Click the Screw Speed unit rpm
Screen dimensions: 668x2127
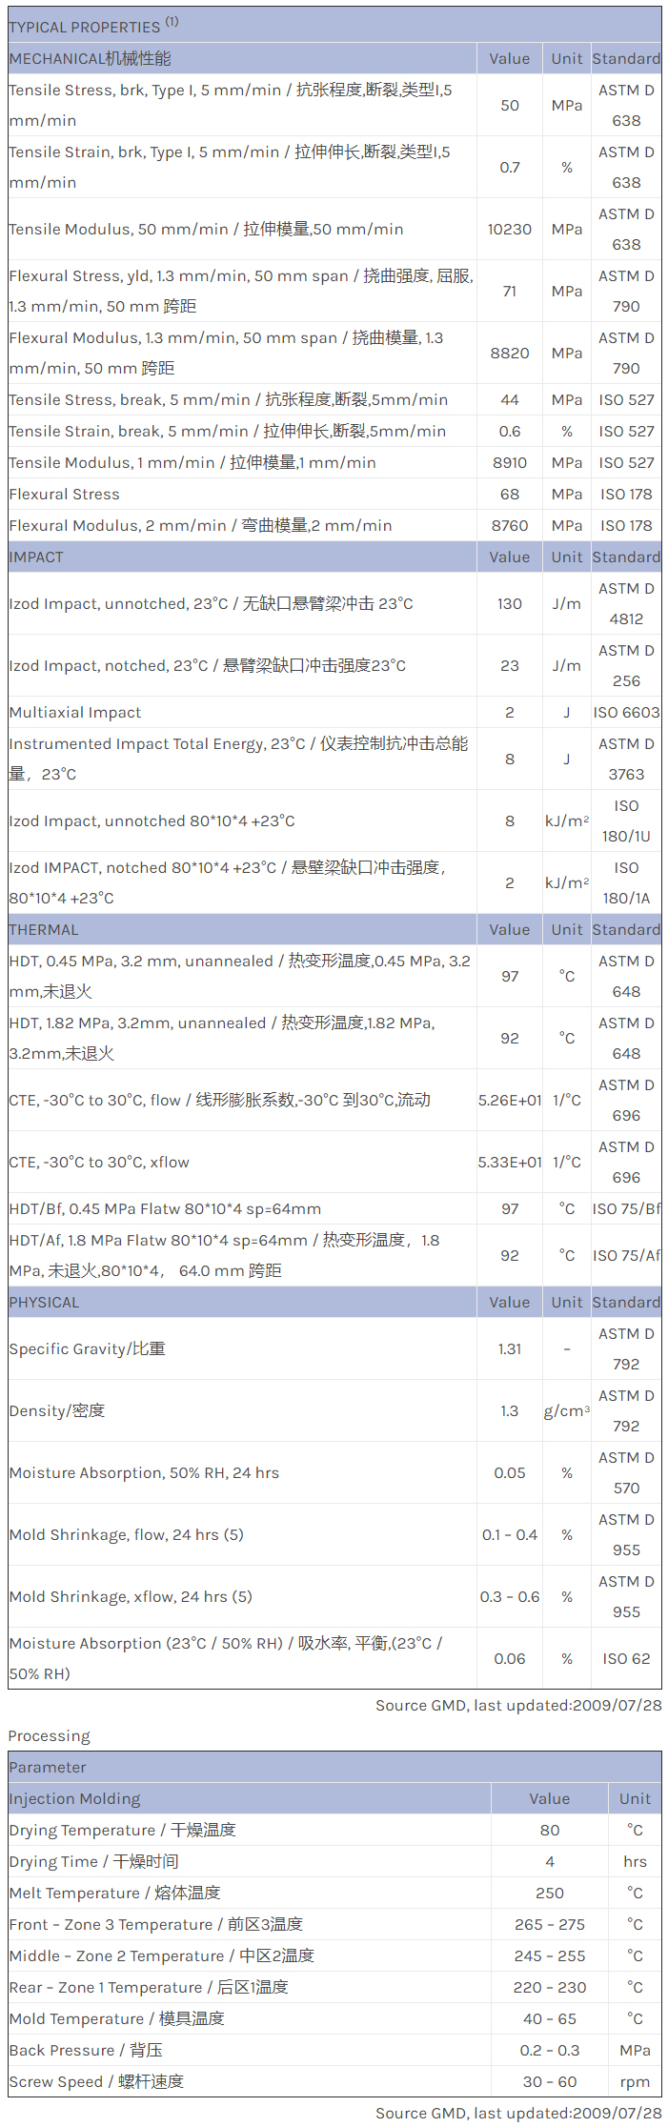tap(635, 2081)
